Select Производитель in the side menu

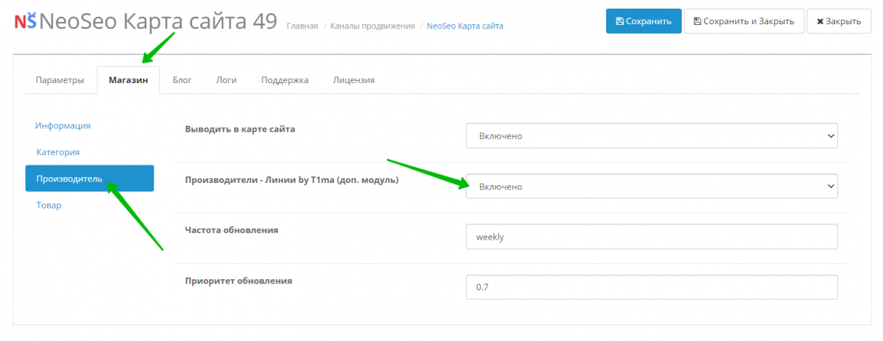[90, 179]
